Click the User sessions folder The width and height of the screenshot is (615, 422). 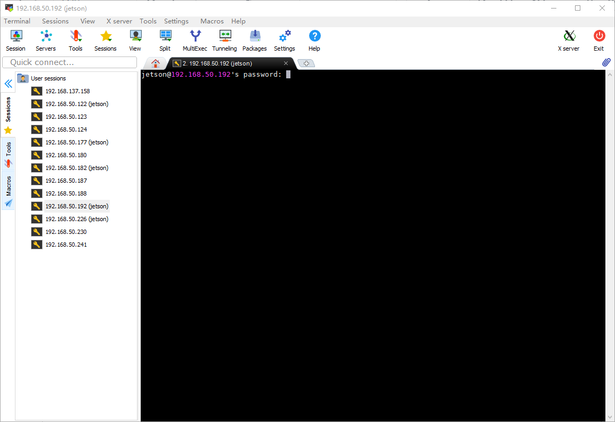click(42, 78)
